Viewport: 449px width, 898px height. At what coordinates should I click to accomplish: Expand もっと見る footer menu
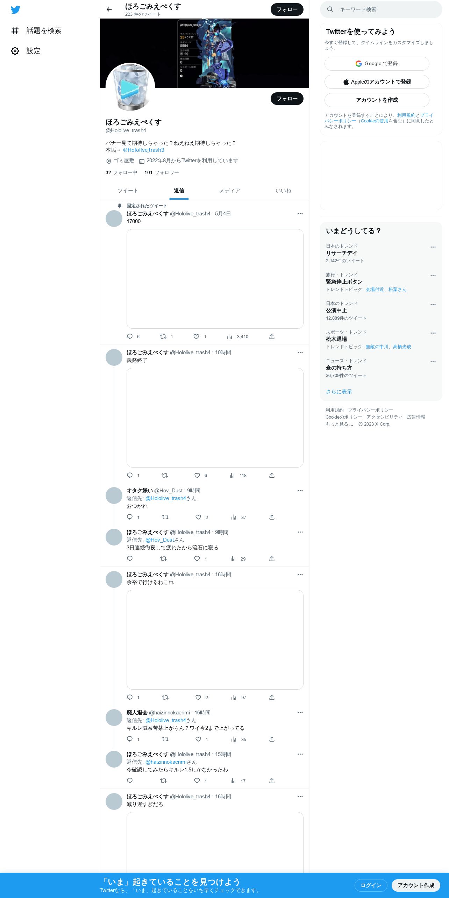coord(339,424)
